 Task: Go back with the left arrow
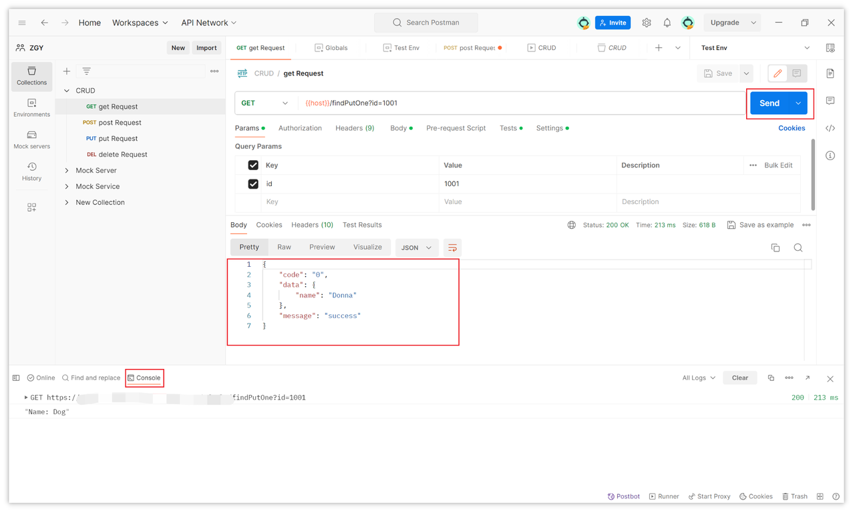[x=45, y=23]
